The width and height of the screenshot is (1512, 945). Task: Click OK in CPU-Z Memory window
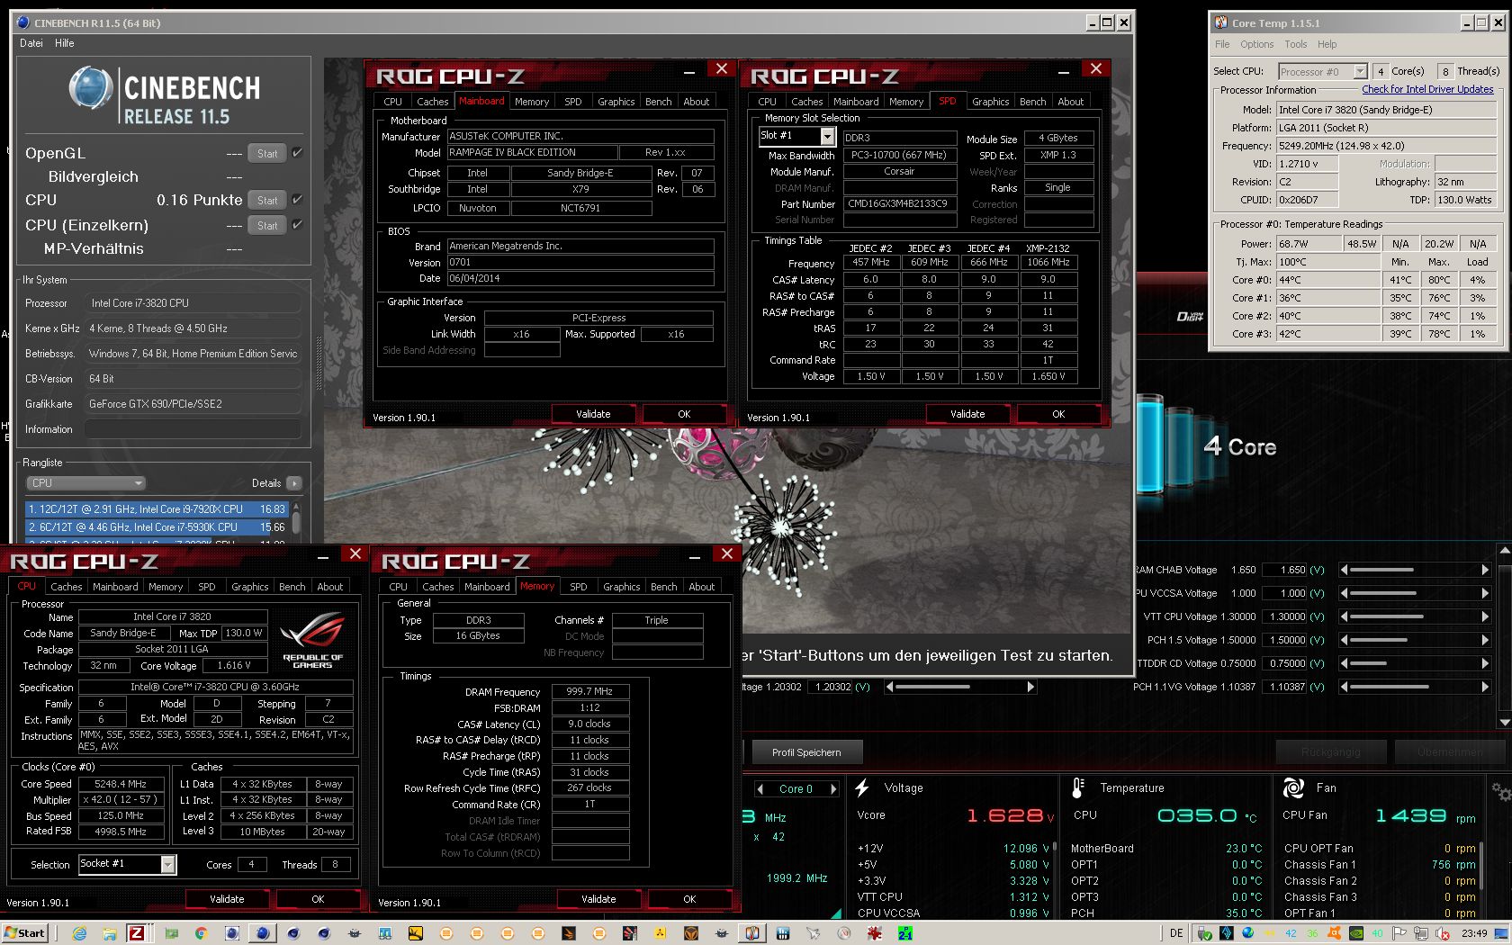point(690,899)
